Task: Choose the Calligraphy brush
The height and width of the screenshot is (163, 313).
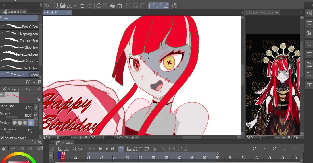Action: tap(19, 61)
